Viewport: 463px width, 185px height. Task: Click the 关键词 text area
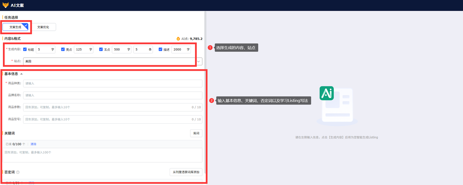point(102,155)
